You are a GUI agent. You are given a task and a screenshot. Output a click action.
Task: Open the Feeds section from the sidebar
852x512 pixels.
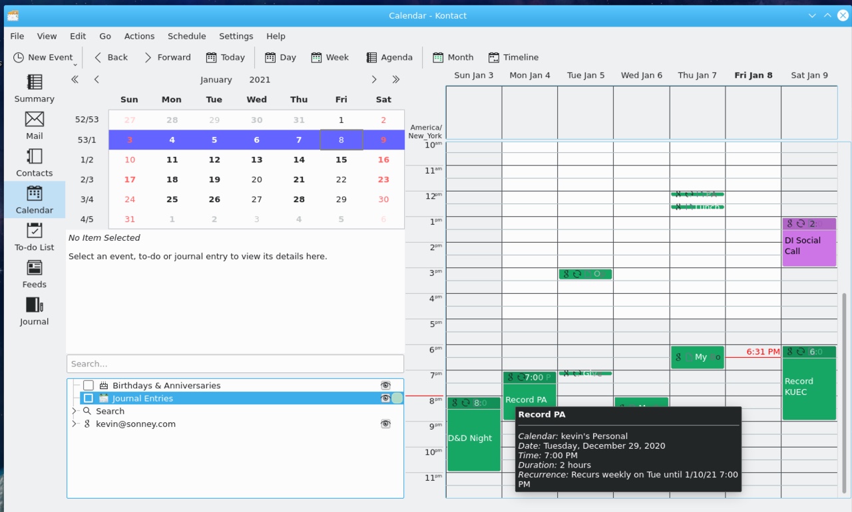pos(33,275)
